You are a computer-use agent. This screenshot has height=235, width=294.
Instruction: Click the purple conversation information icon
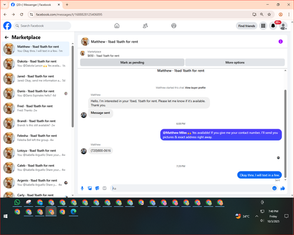280,42
